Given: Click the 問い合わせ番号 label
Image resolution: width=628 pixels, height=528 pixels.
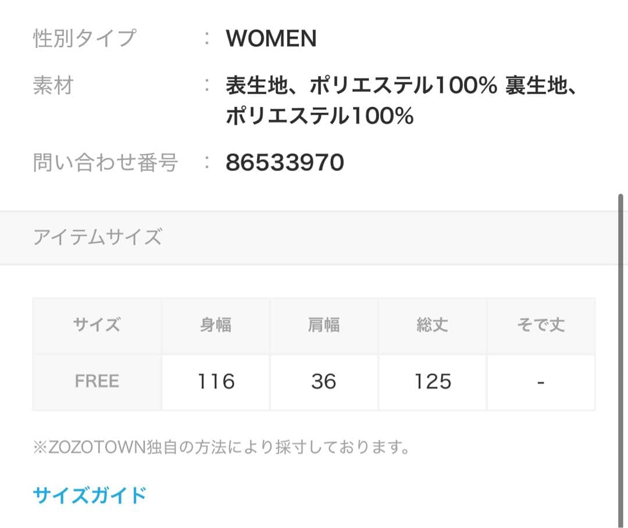Looking at the screenshot, I should (x=105, y=163).
